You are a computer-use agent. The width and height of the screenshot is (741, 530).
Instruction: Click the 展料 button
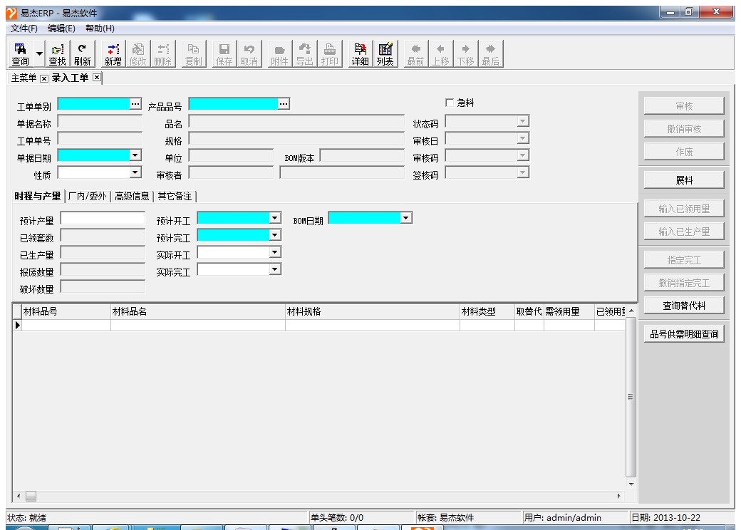pyautogui.click(x=684, y=180)
